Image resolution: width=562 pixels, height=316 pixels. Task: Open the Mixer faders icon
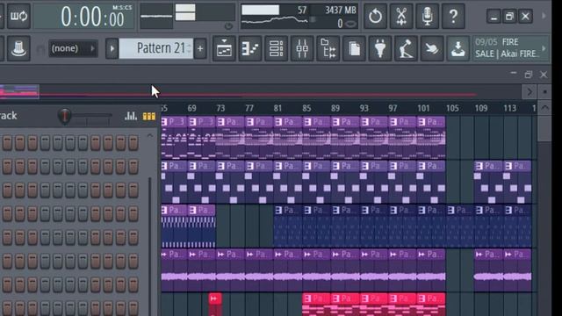pyautogui.click(x=302, y=48)
